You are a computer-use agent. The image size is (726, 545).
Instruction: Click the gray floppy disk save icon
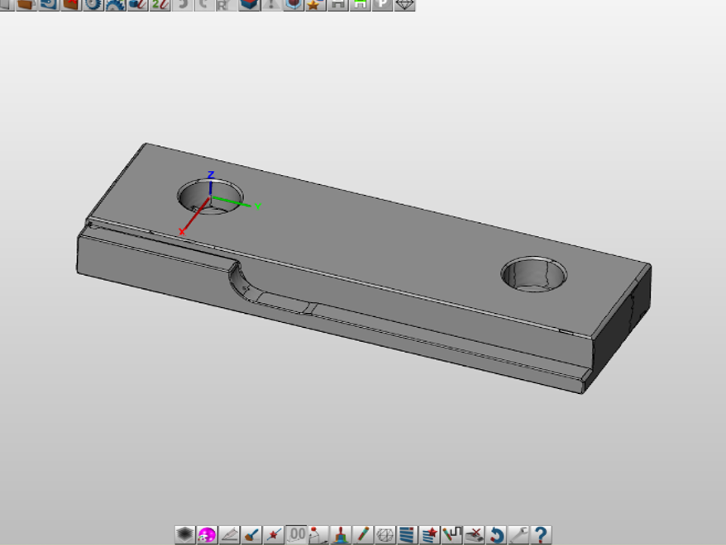[x=337, y=4]
